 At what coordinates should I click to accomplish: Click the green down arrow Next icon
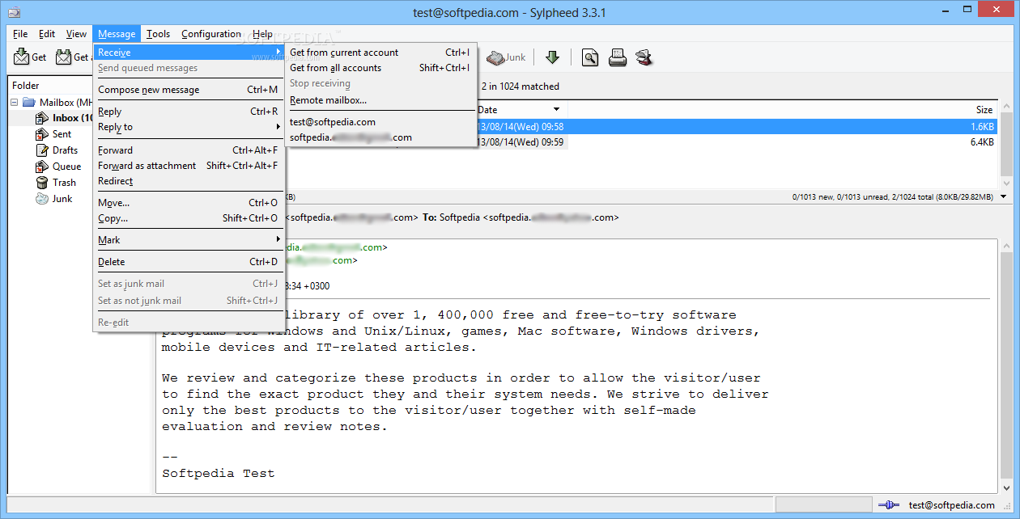[553, 57]
